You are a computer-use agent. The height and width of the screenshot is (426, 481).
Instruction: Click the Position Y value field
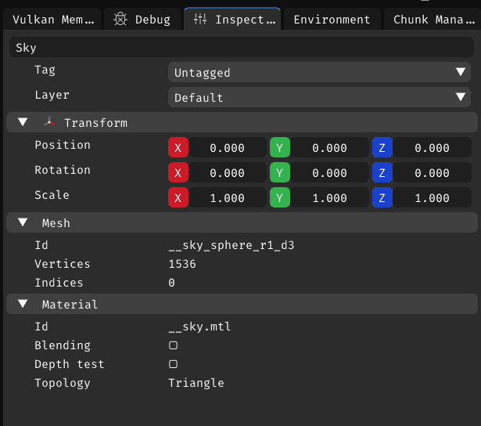pyautogui.click(x=330, y=147)
